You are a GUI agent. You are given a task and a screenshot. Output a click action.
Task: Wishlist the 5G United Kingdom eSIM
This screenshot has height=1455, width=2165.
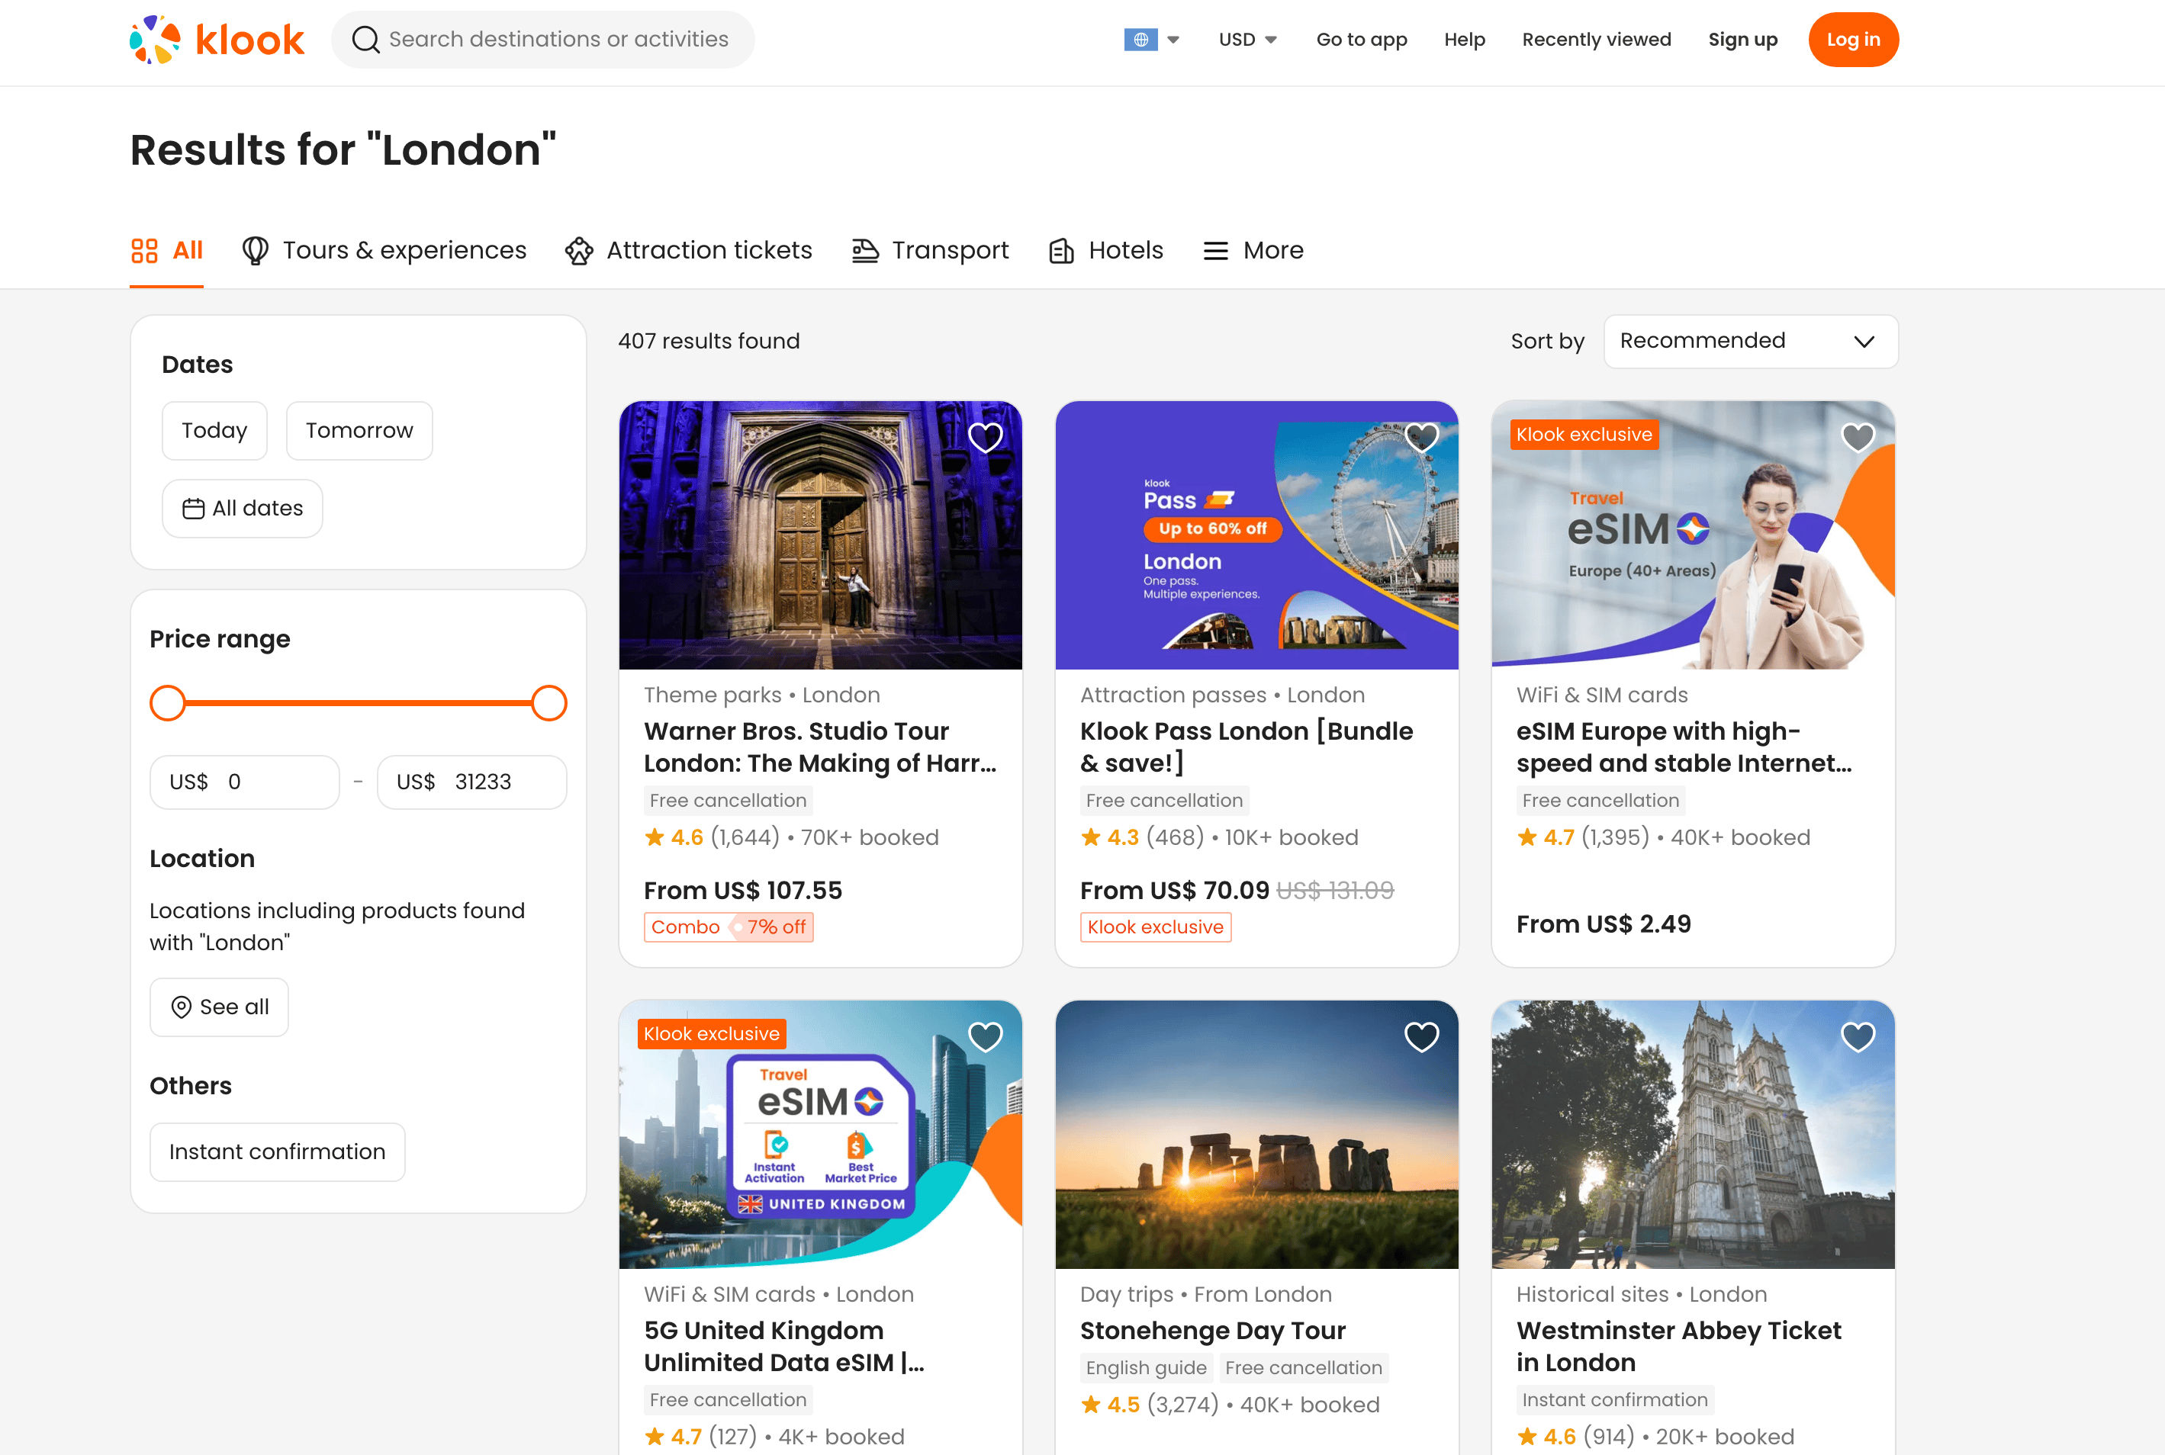[x=985, y=1036]
